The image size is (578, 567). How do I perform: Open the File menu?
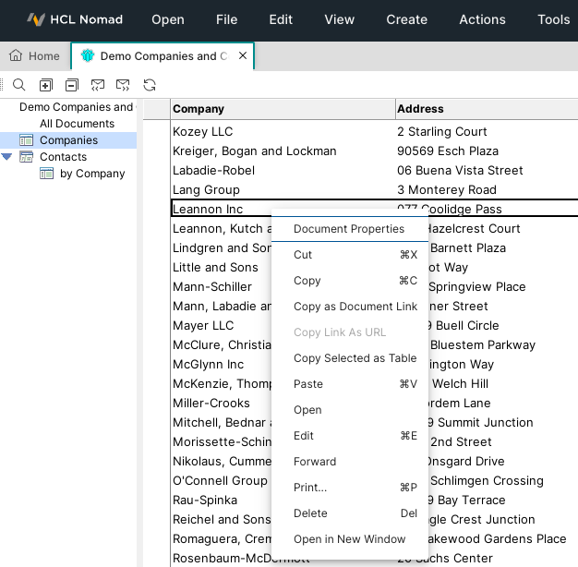227,19
